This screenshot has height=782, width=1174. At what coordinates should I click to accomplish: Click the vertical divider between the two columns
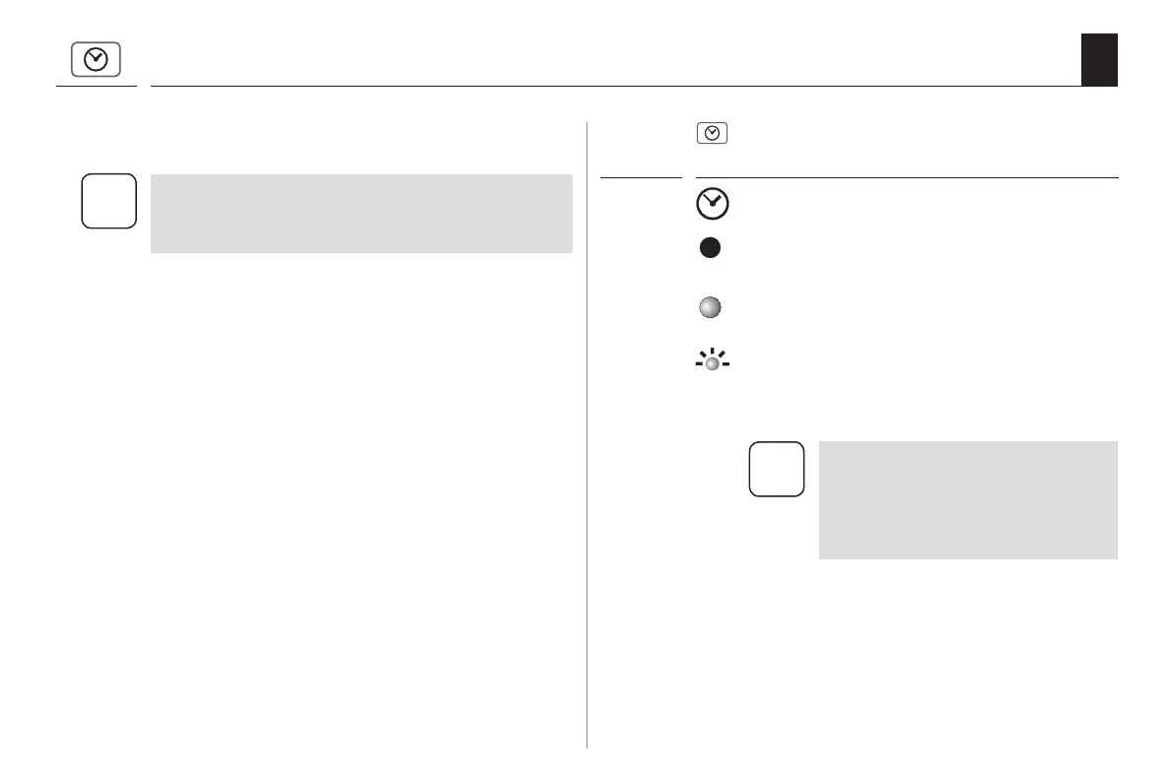[587, 433]
